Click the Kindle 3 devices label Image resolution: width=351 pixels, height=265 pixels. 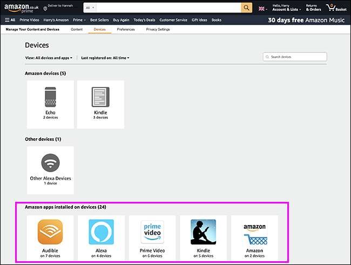click(x=100, y=114)
